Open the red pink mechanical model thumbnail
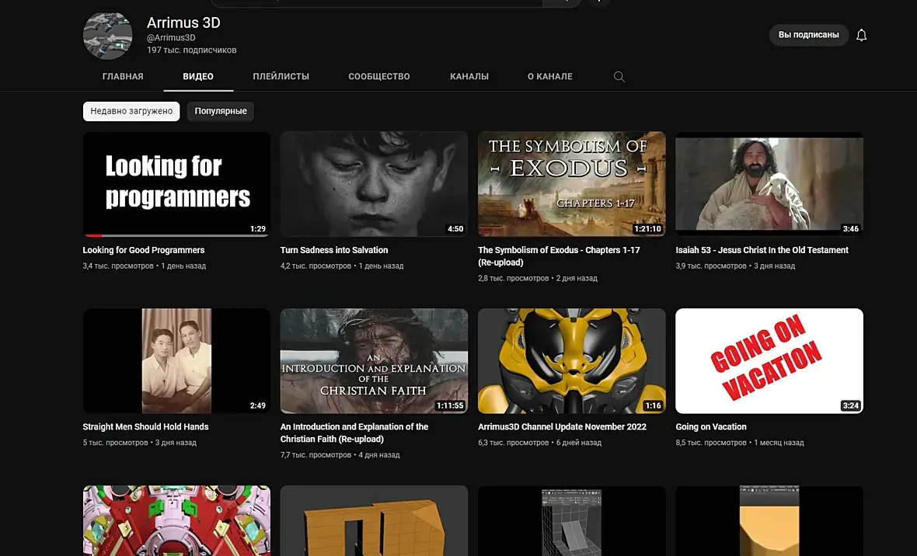This screenshot has width=917, height=556. 176,520
